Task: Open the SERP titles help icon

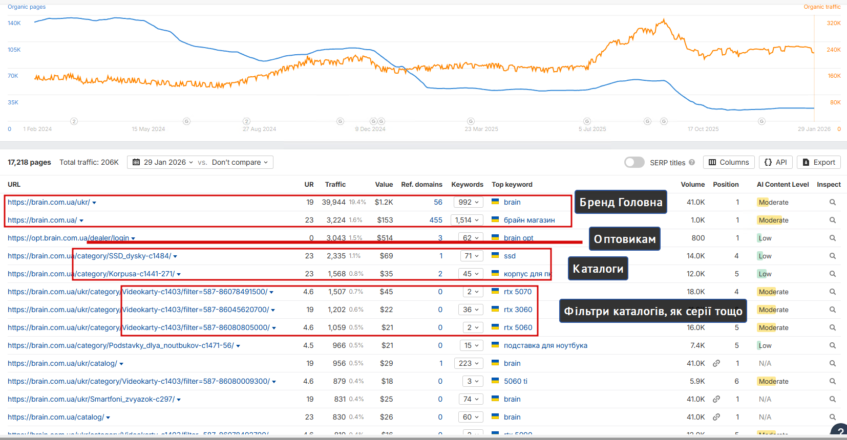Action: [692, 162]
